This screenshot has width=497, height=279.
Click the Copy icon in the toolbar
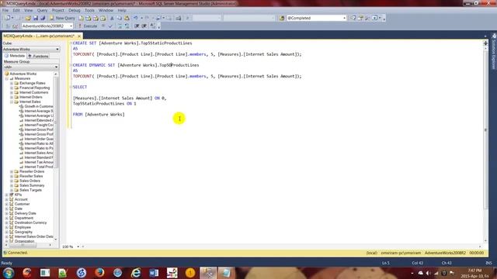pos(120,18)
